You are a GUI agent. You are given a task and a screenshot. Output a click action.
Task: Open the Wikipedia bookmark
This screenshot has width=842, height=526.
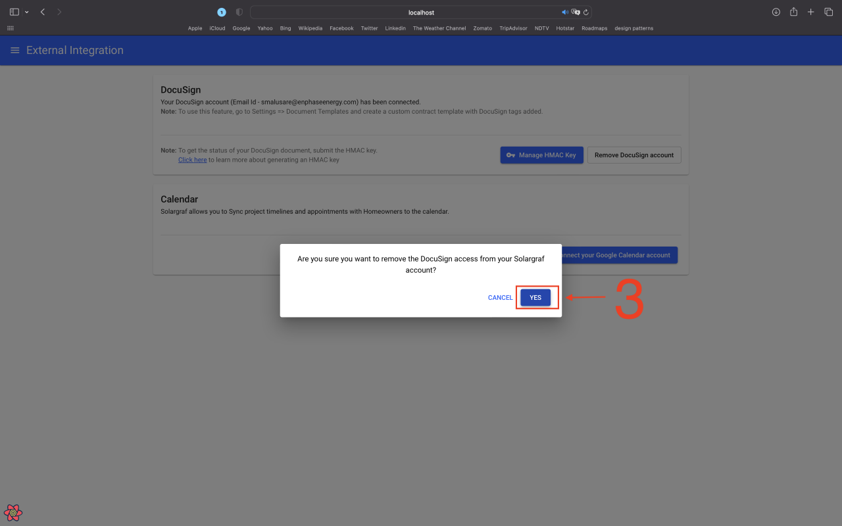point(310,28)
